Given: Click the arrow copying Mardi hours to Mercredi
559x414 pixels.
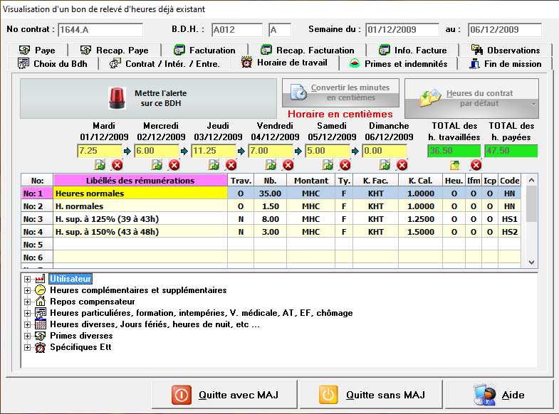Looking at the screenshot, I should (x=127, y=151).
